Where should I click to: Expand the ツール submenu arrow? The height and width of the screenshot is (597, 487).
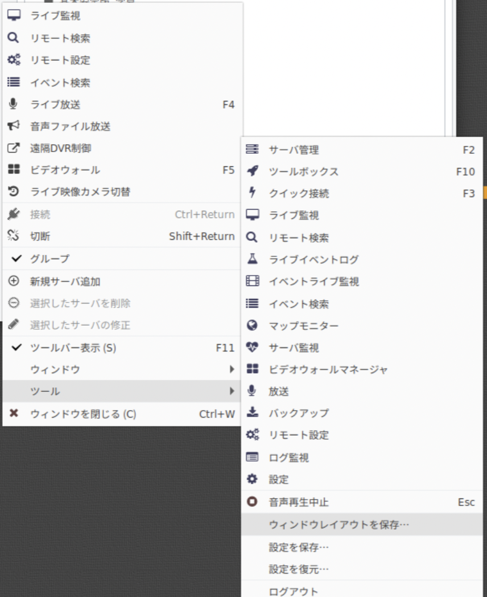click(232, 391)
